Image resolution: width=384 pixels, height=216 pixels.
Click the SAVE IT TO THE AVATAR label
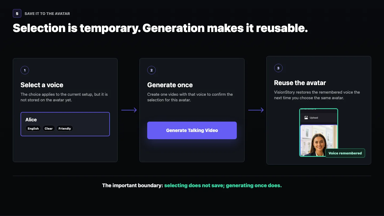click(x=47, y=14)
